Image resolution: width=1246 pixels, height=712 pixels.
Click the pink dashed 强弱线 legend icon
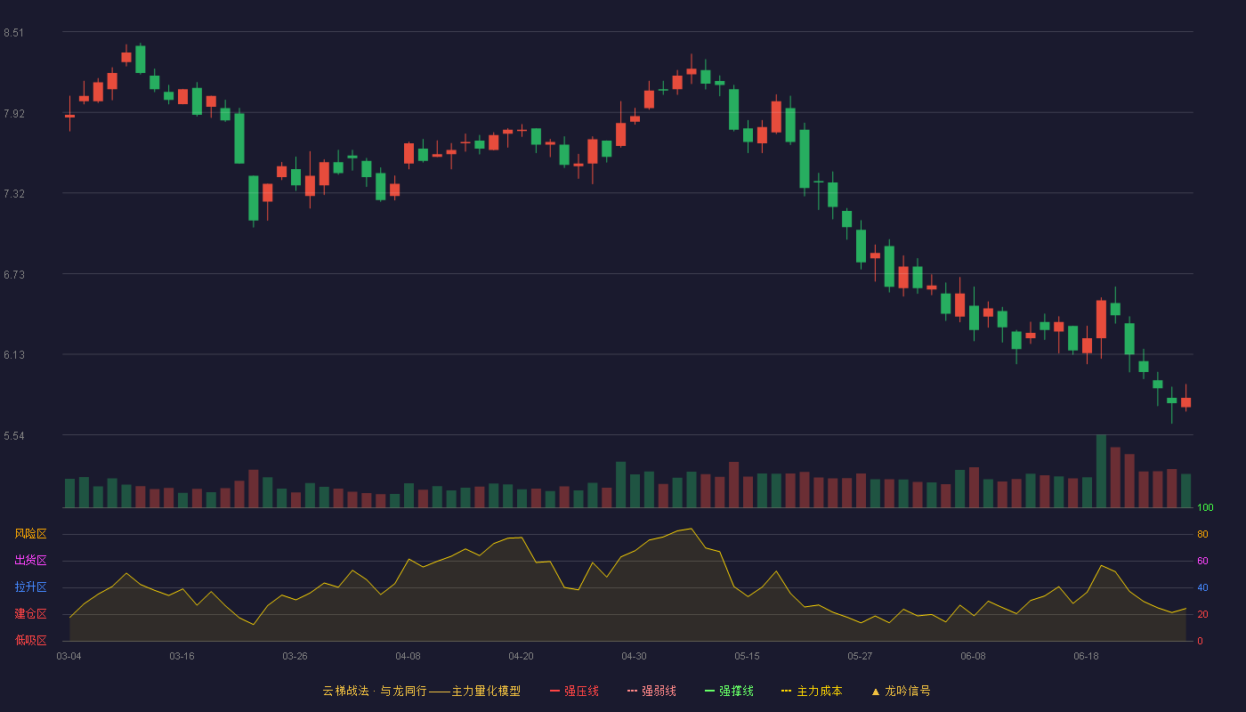click(632, 691)
